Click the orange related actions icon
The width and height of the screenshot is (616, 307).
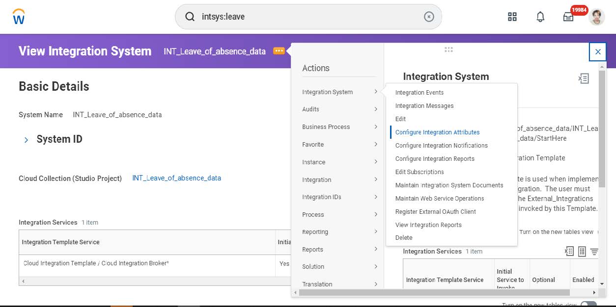click(x=279, y=51)
